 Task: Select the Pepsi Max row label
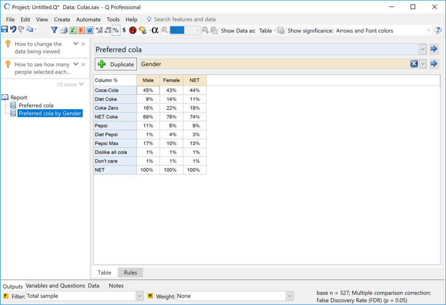click(x=115, y=143)
